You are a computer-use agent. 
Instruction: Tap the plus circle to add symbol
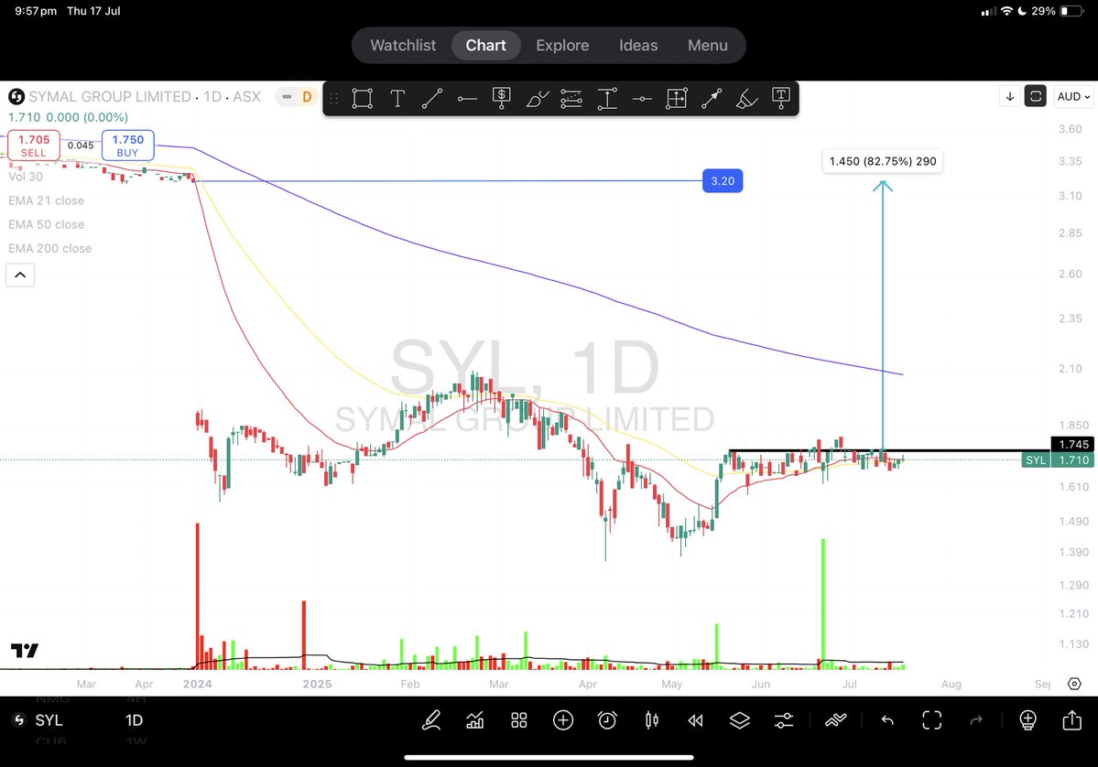[563, 719]
